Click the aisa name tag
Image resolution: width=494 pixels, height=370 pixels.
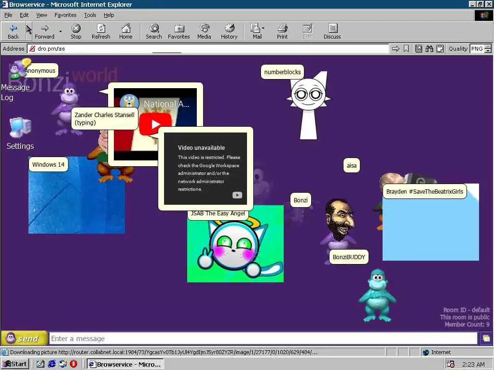pos(351,166)
